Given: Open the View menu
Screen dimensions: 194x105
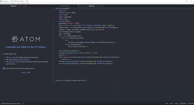Looking at the screenshot, I should tap(8, 3).
